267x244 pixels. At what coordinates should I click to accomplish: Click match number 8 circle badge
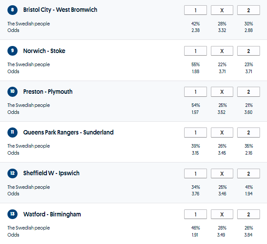pos(12,10)
